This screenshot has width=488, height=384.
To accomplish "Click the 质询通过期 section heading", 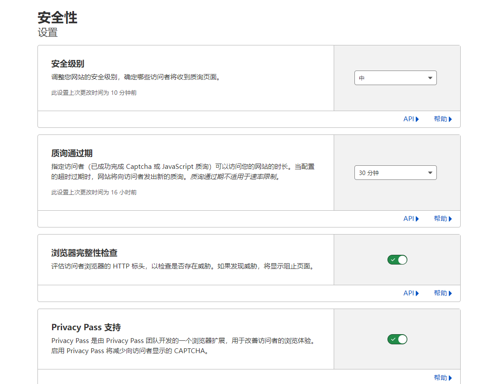I will click(72, 153).
